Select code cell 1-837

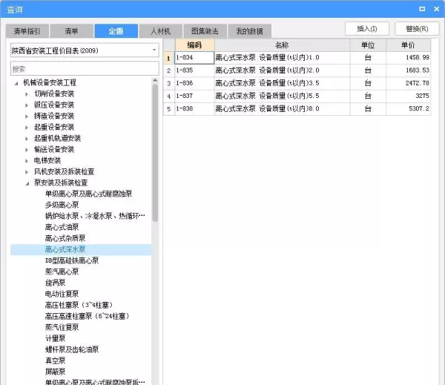(194, 96)
